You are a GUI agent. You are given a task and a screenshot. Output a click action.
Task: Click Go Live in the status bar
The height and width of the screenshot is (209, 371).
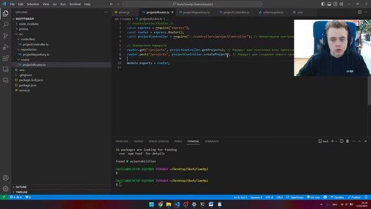(x=313, y=197)
